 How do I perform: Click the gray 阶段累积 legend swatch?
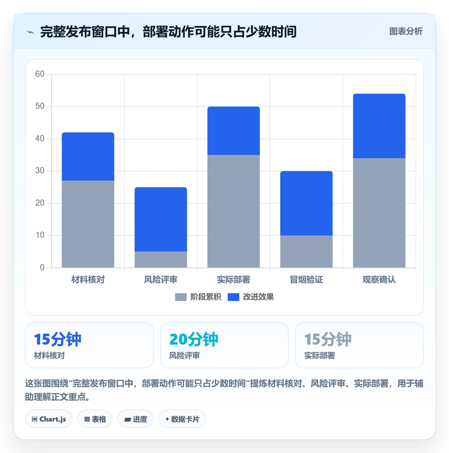tap(181, 297)
